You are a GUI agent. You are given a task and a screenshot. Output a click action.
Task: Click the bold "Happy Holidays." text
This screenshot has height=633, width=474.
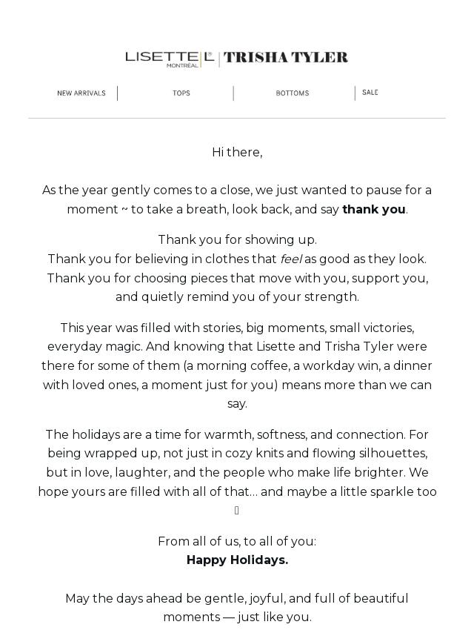tap(237, 560)
